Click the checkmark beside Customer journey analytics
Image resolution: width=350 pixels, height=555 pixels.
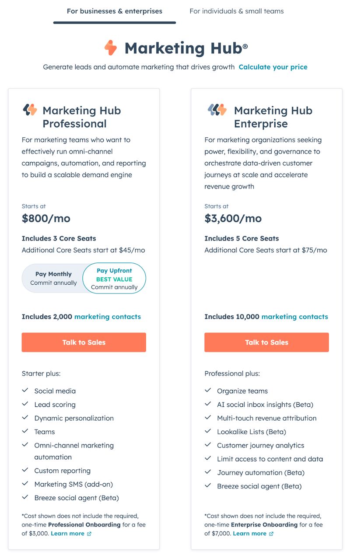[207, 445]
